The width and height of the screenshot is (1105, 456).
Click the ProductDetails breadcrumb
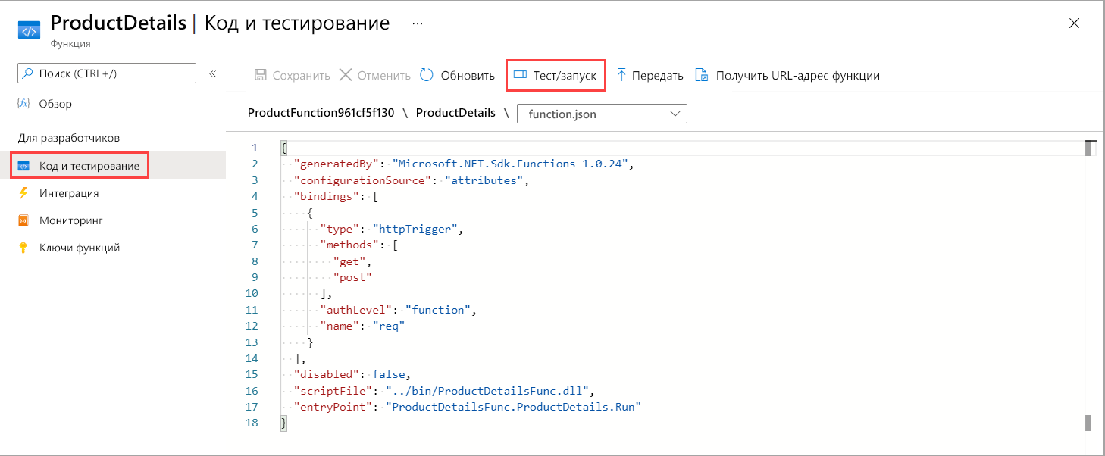point(455,113)
